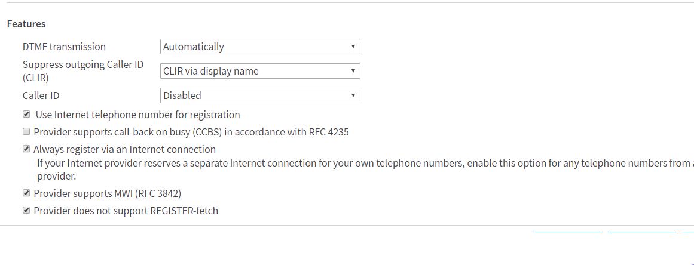This screenshot has height=265, width=694.
Task: Click the Caller ID field label
Action: pyautogui.click(x=41, y=95)
